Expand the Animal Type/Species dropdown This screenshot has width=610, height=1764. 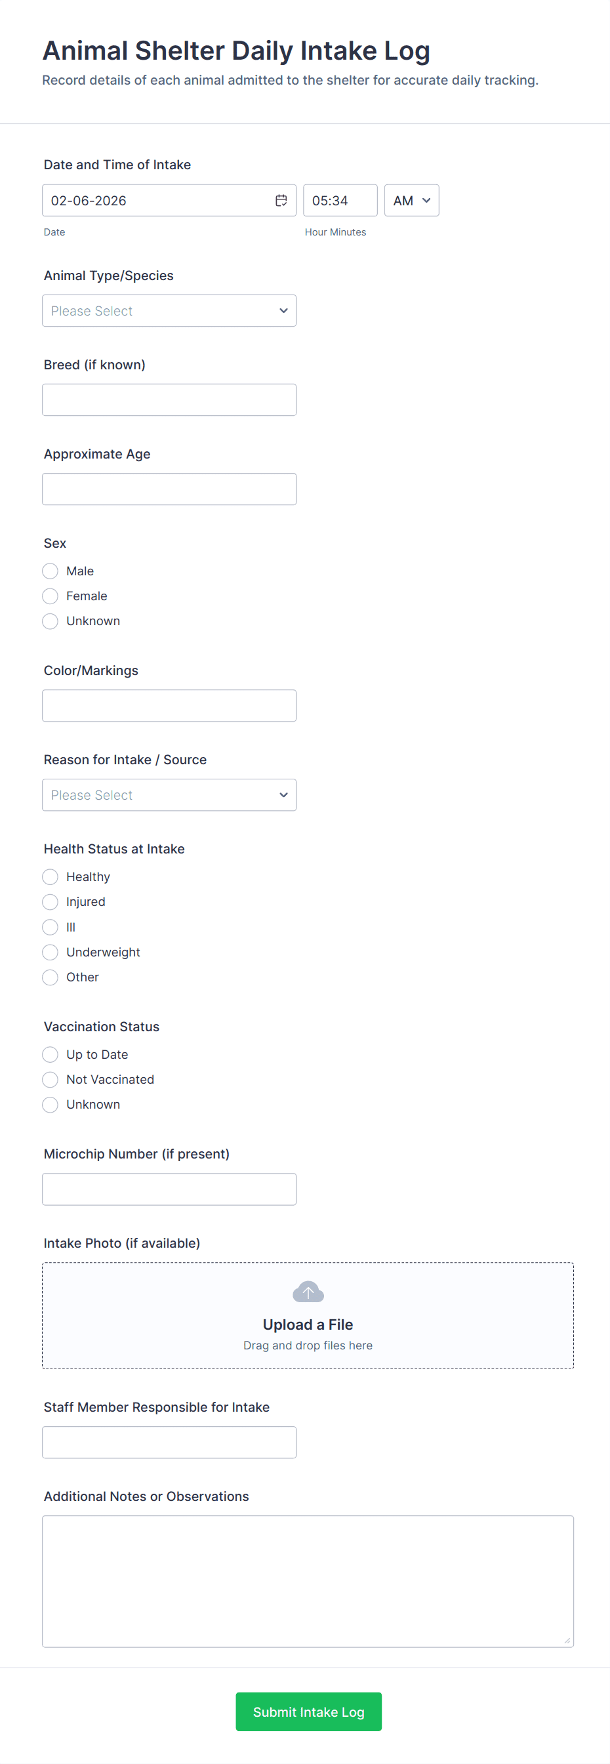point(169,311)
